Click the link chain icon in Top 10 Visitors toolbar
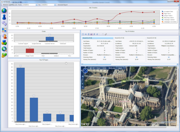The image size is (180, 132). tap(106, 34)
